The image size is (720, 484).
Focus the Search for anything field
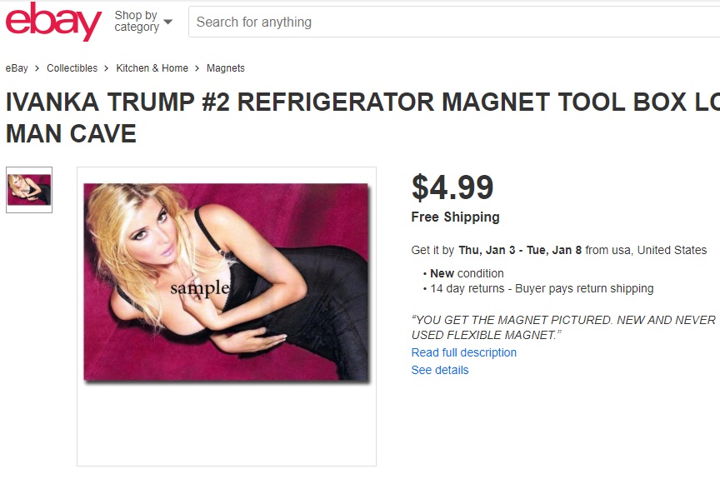coord(453,22)
